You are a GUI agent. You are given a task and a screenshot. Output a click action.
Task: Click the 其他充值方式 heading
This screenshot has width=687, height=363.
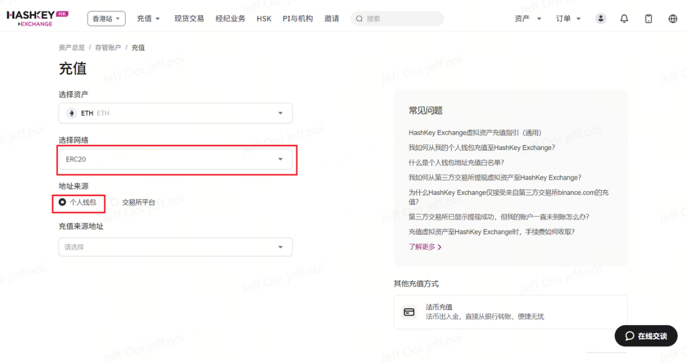416,284
